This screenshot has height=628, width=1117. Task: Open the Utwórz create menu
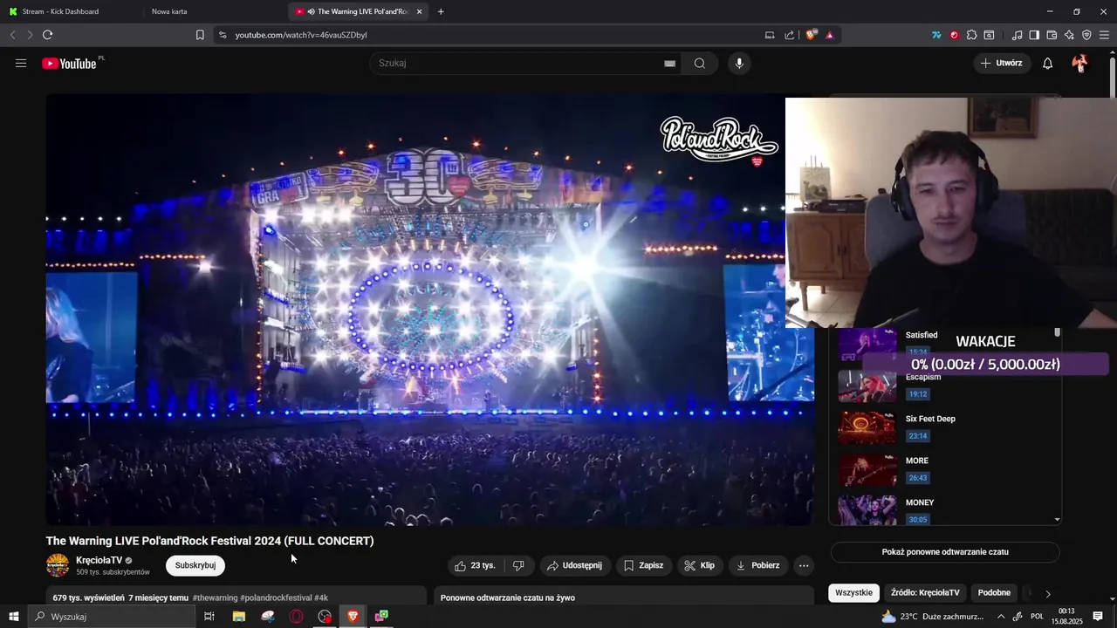(x=1002, y=63)
